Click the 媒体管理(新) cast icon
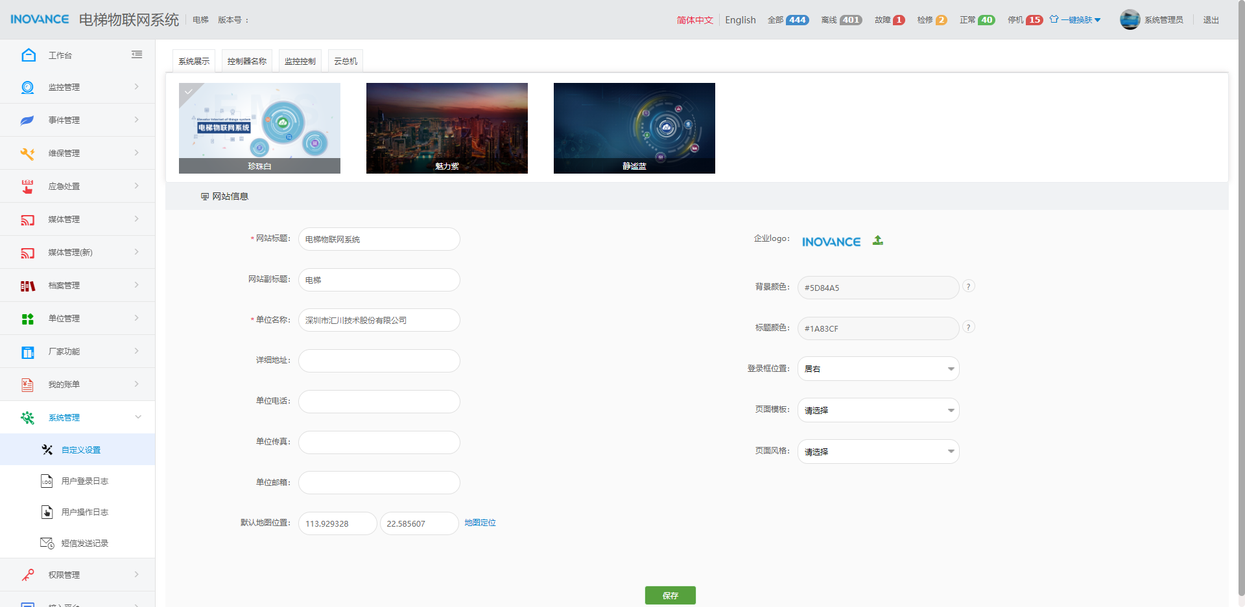Image resolution: width=1245 pixels, height=607 pixels. click(27, 253)
